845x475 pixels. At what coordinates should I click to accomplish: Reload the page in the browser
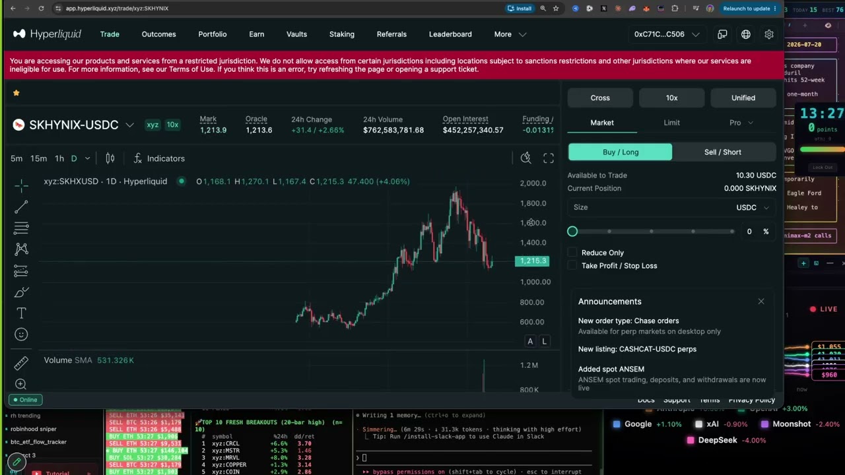click(x=41, y=9)
